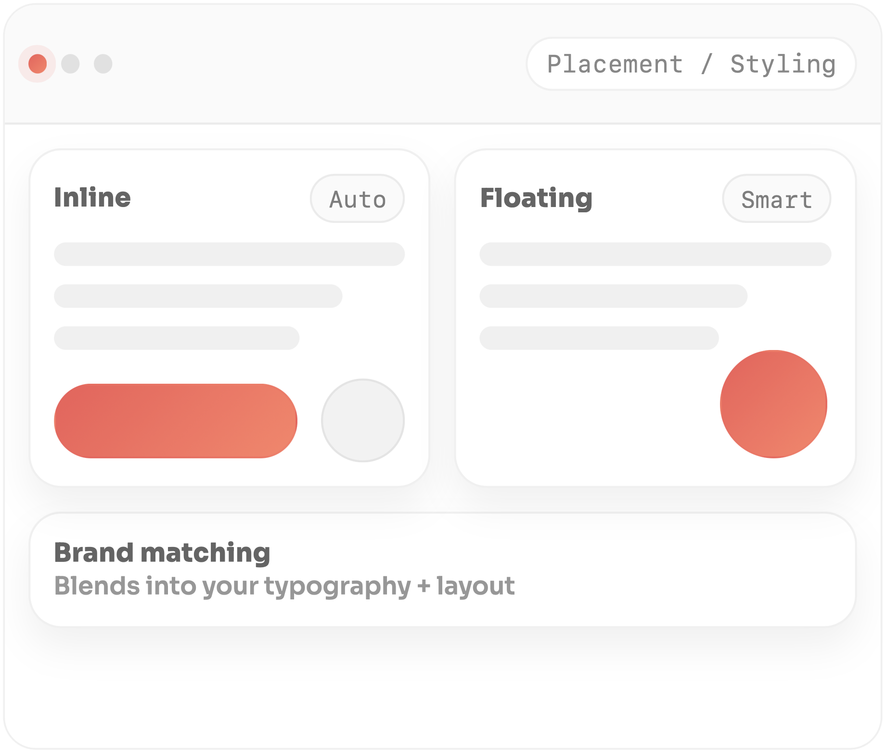Select the Inline card heading
Image resolution: width=886 pixels, height=753 pixels.
point(92,198)
